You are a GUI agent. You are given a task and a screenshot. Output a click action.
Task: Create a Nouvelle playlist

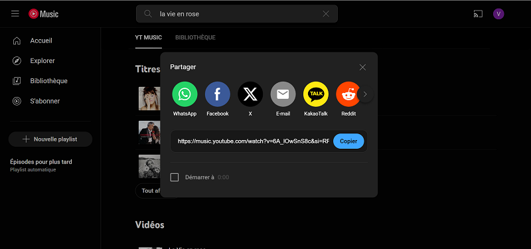pyautogui.click(x=50, y=139)
